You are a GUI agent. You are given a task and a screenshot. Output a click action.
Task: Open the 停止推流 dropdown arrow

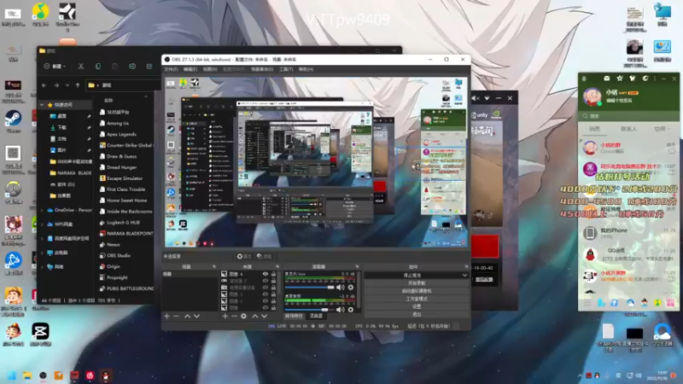[464, 275]
